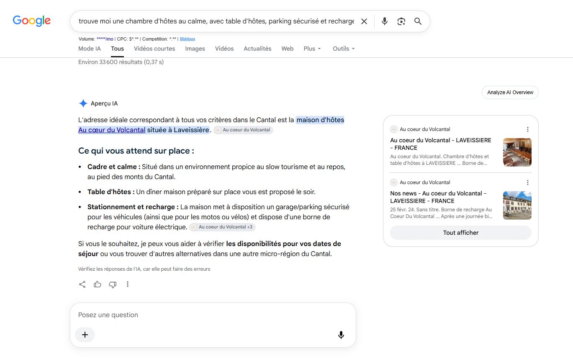
Task: Click the Au coeur du Volcantal +3 chip
Action: [x=222, y=227]
